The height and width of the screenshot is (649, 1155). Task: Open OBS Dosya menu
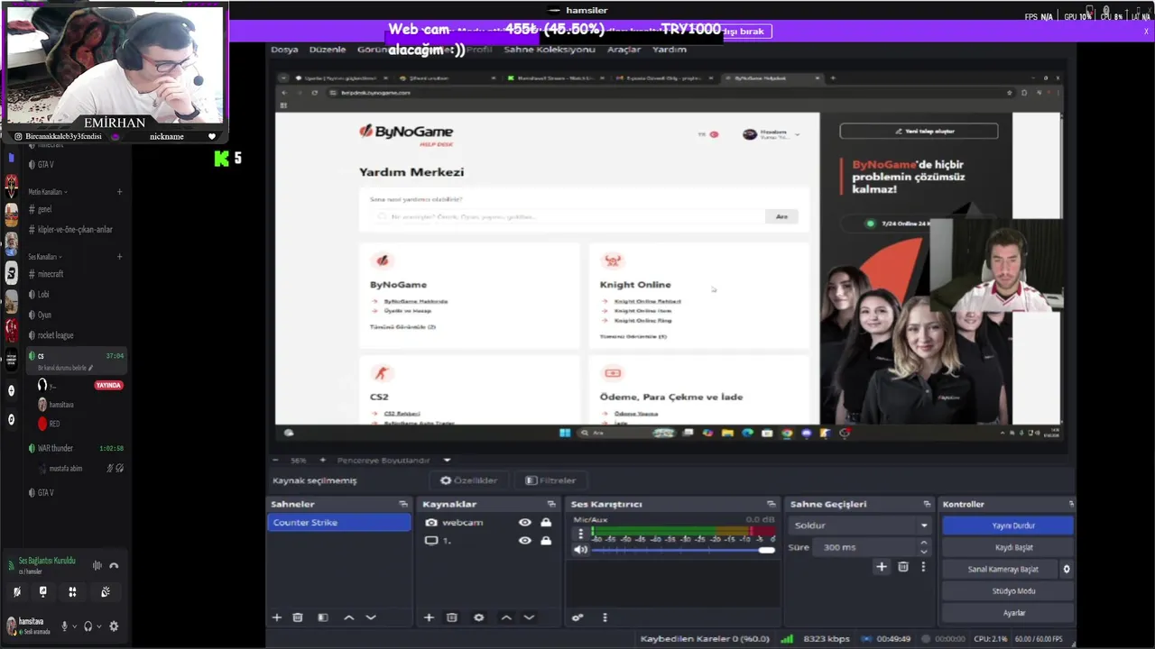(x=284, y=50)
